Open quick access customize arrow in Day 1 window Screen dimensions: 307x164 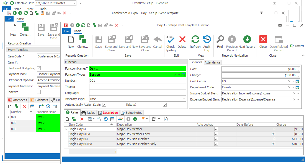pos(123,25)
